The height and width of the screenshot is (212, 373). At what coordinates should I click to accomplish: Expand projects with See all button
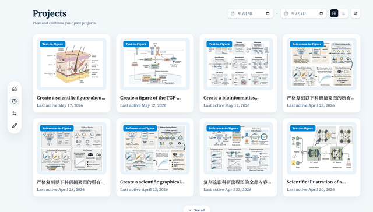(x=197, y=210)
